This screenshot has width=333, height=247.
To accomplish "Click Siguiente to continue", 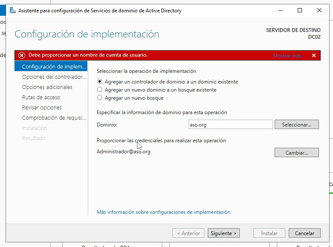I will (224, 233).
